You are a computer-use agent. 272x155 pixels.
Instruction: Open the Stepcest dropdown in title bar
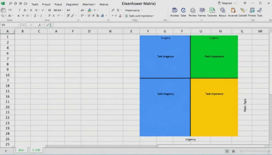coord(235,3)
